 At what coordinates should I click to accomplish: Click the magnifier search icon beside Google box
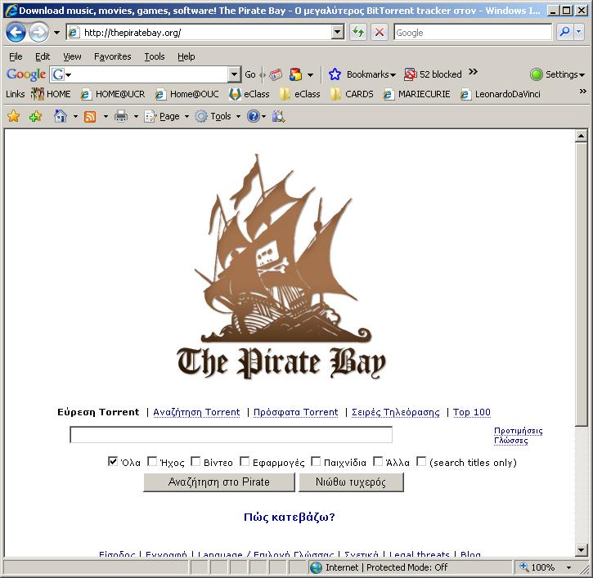(x=564, y=32)
